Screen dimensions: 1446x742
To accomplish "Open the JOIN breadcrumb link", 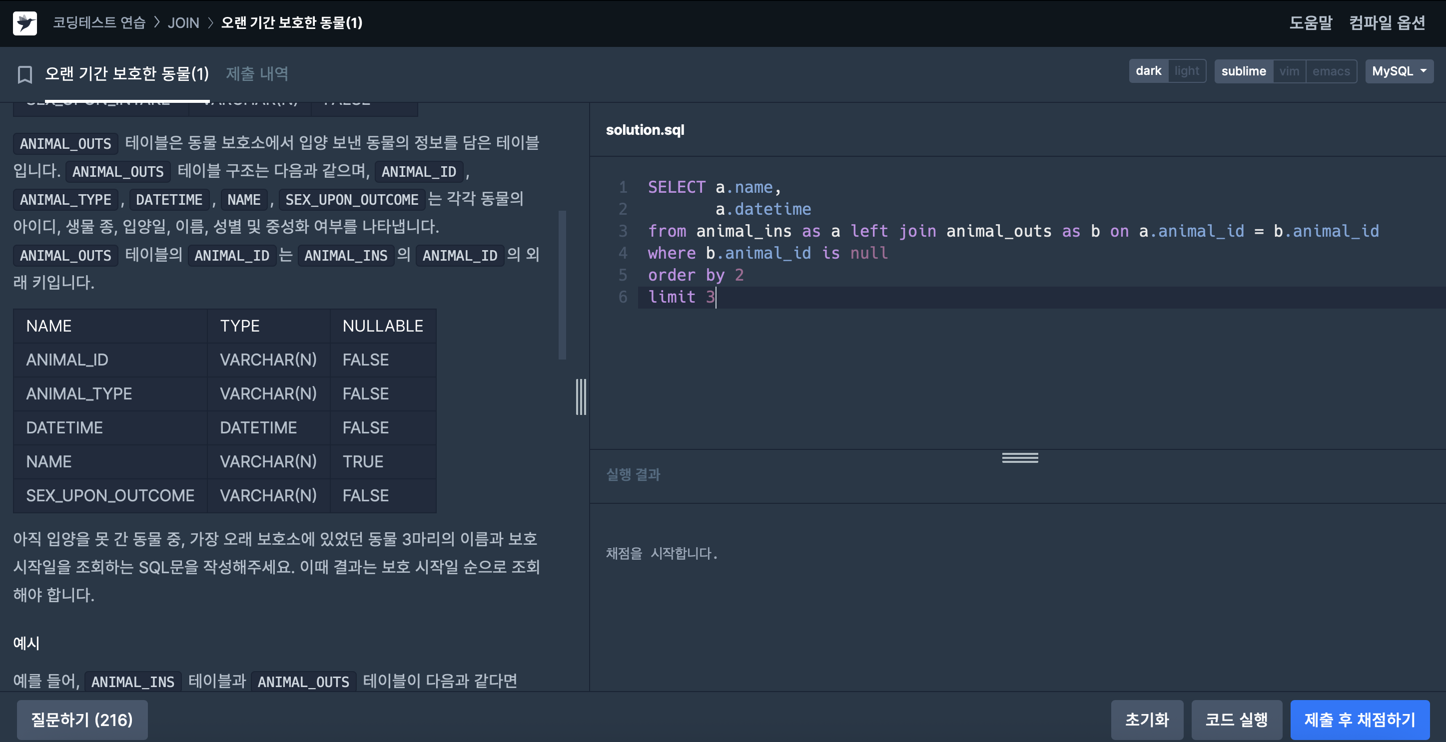I will pyautogui.click(x=183, y=22).
